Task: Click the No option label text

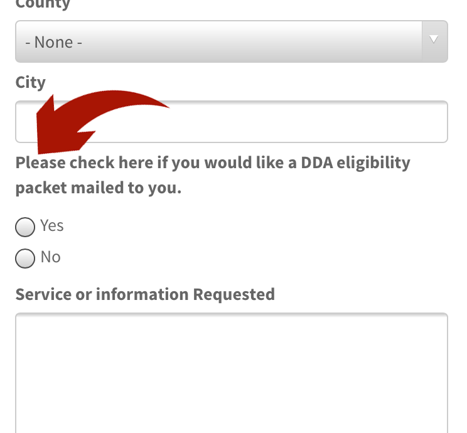Action: tap(51, 257)
